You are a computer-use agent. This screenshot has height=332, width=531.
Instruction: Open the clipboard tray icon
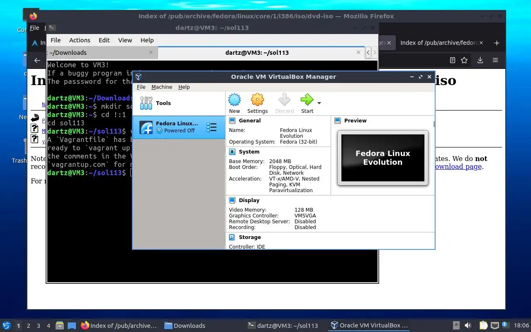(484, 325)
